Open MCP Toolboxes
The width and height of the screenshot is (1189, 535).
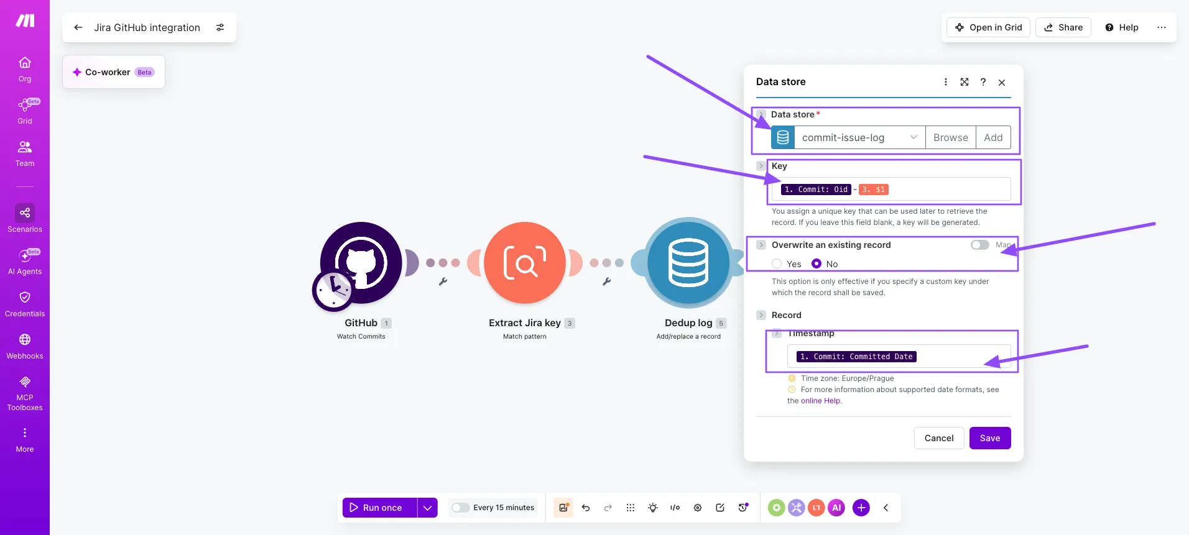point(25,393)
